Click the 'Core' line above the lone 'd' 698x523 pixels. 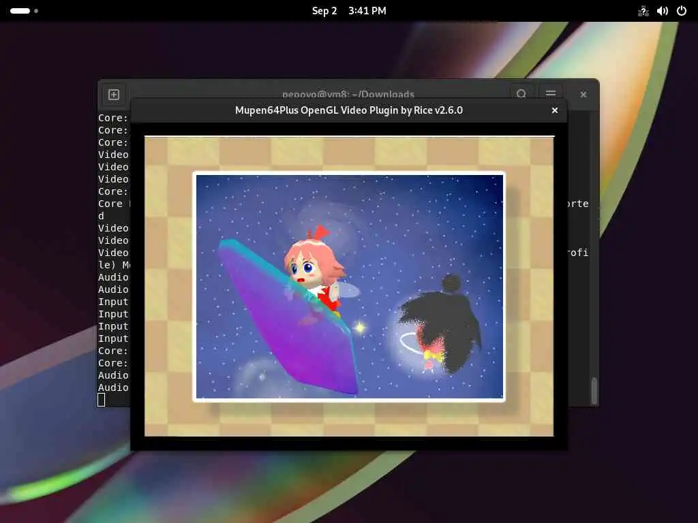point(115,204)
